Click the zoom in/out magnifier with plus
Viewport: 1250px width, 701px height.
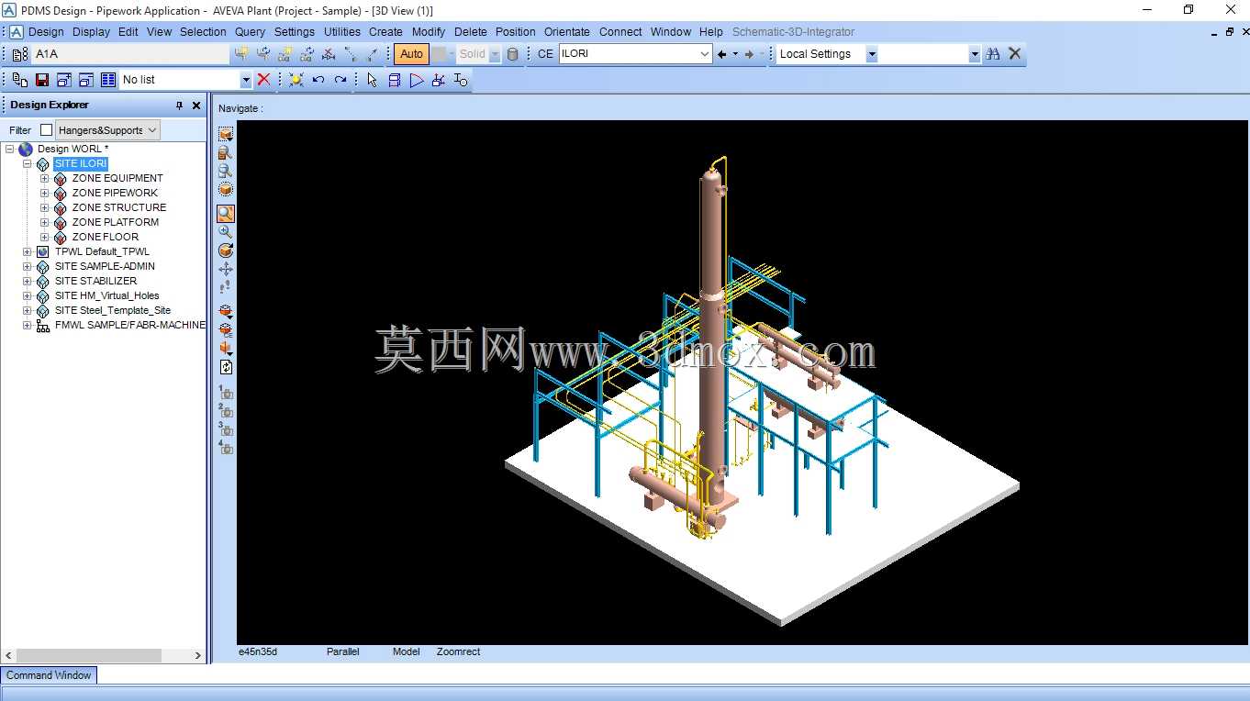pos(226,232)
